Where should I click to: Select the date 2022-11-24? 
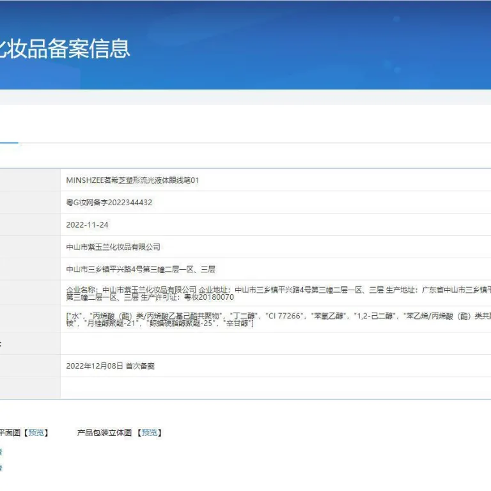[87, 225]
